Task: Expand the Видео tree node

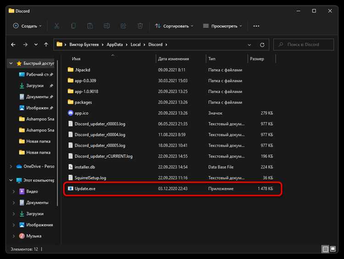Action: 14,191
